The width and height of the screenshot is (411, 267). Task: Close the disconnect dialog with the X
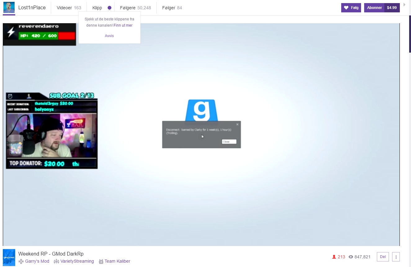coord(237,124)
